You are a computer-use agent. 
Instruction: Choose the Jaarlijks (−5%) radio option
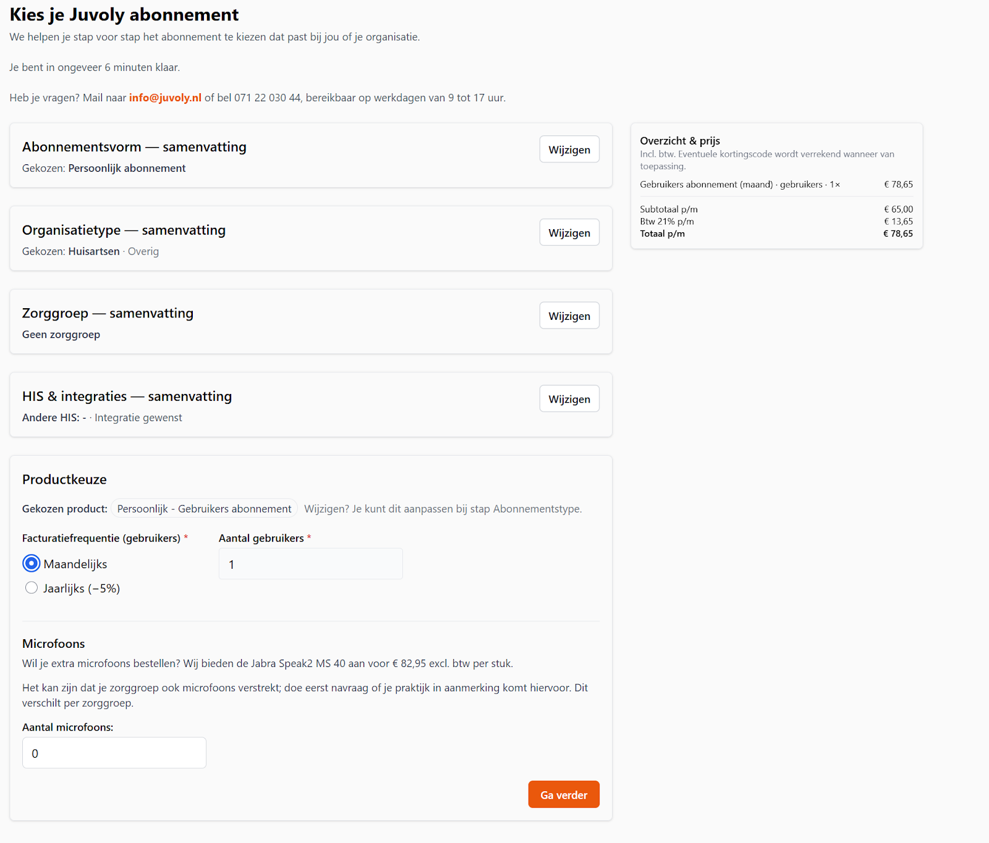[x=32, y=588]
